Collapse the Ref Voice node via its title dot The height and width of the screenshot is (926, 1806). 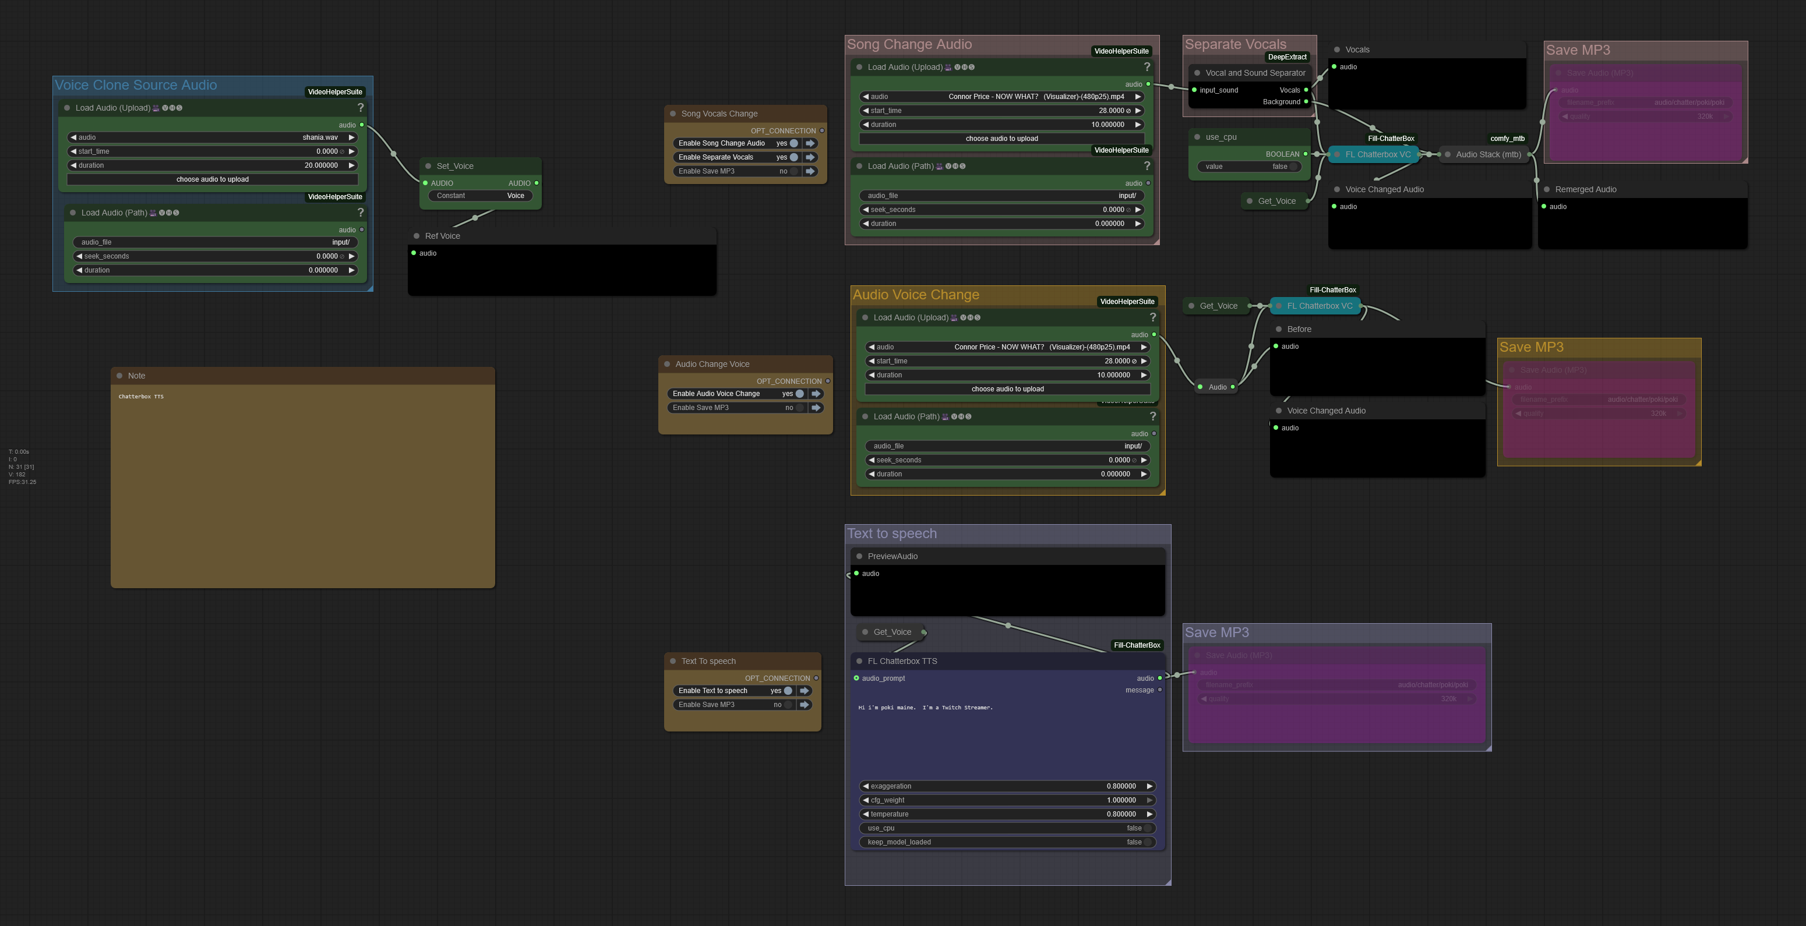point(417,236)
